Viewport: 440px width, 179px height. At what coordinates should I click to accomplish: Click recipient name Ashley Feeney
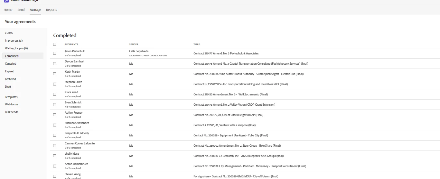point(74,113)
